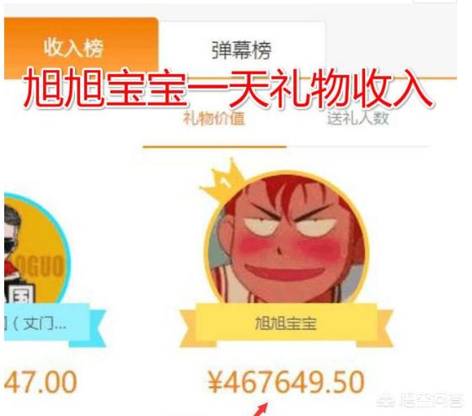472x416 pixels.
Task: Click the number 1 inside the crown
Action: (225, 182)
